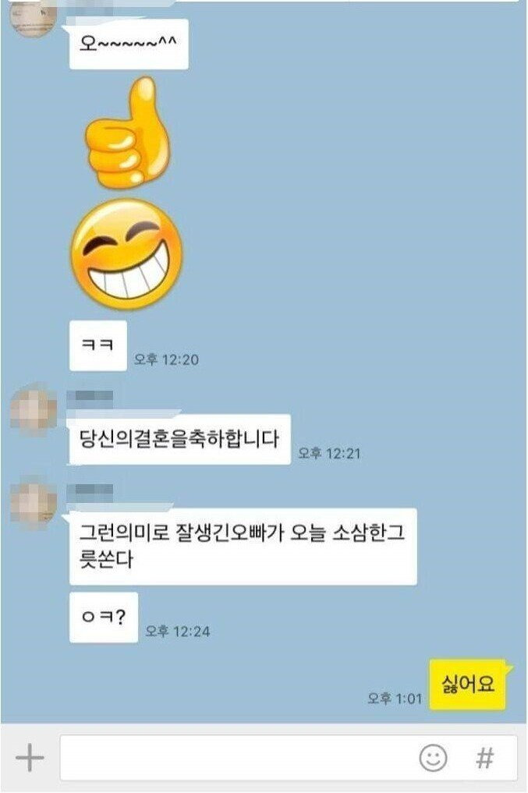Open blurred profile picture beside 당신의결혼을축하합니다

[x=34, y=409]
